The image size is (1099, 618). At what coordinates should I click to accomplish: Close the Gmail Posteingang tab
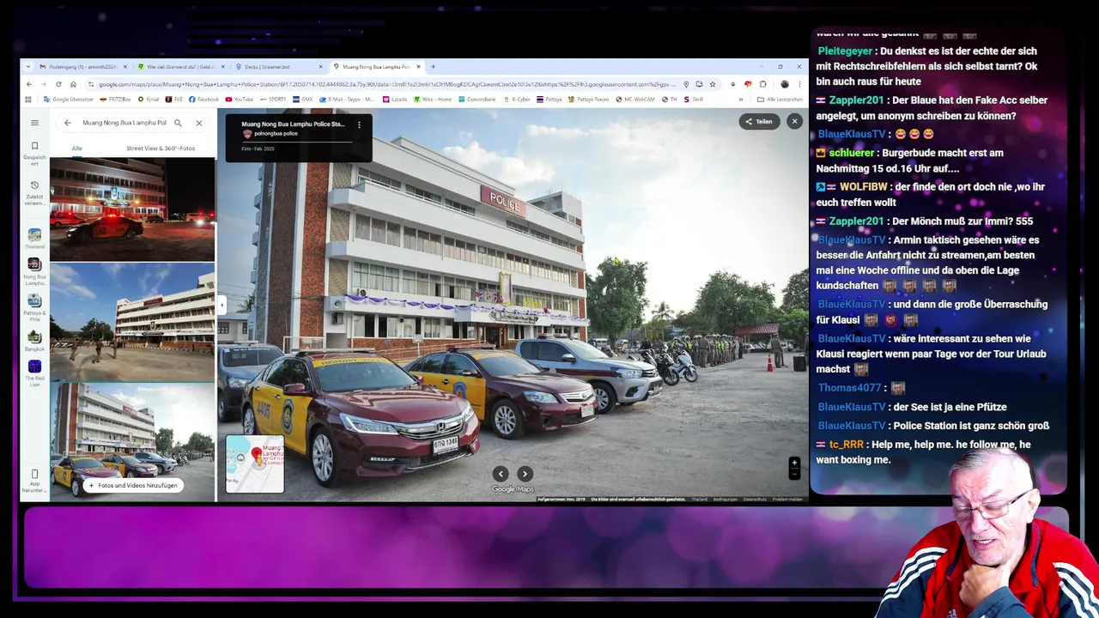(125, 66)
